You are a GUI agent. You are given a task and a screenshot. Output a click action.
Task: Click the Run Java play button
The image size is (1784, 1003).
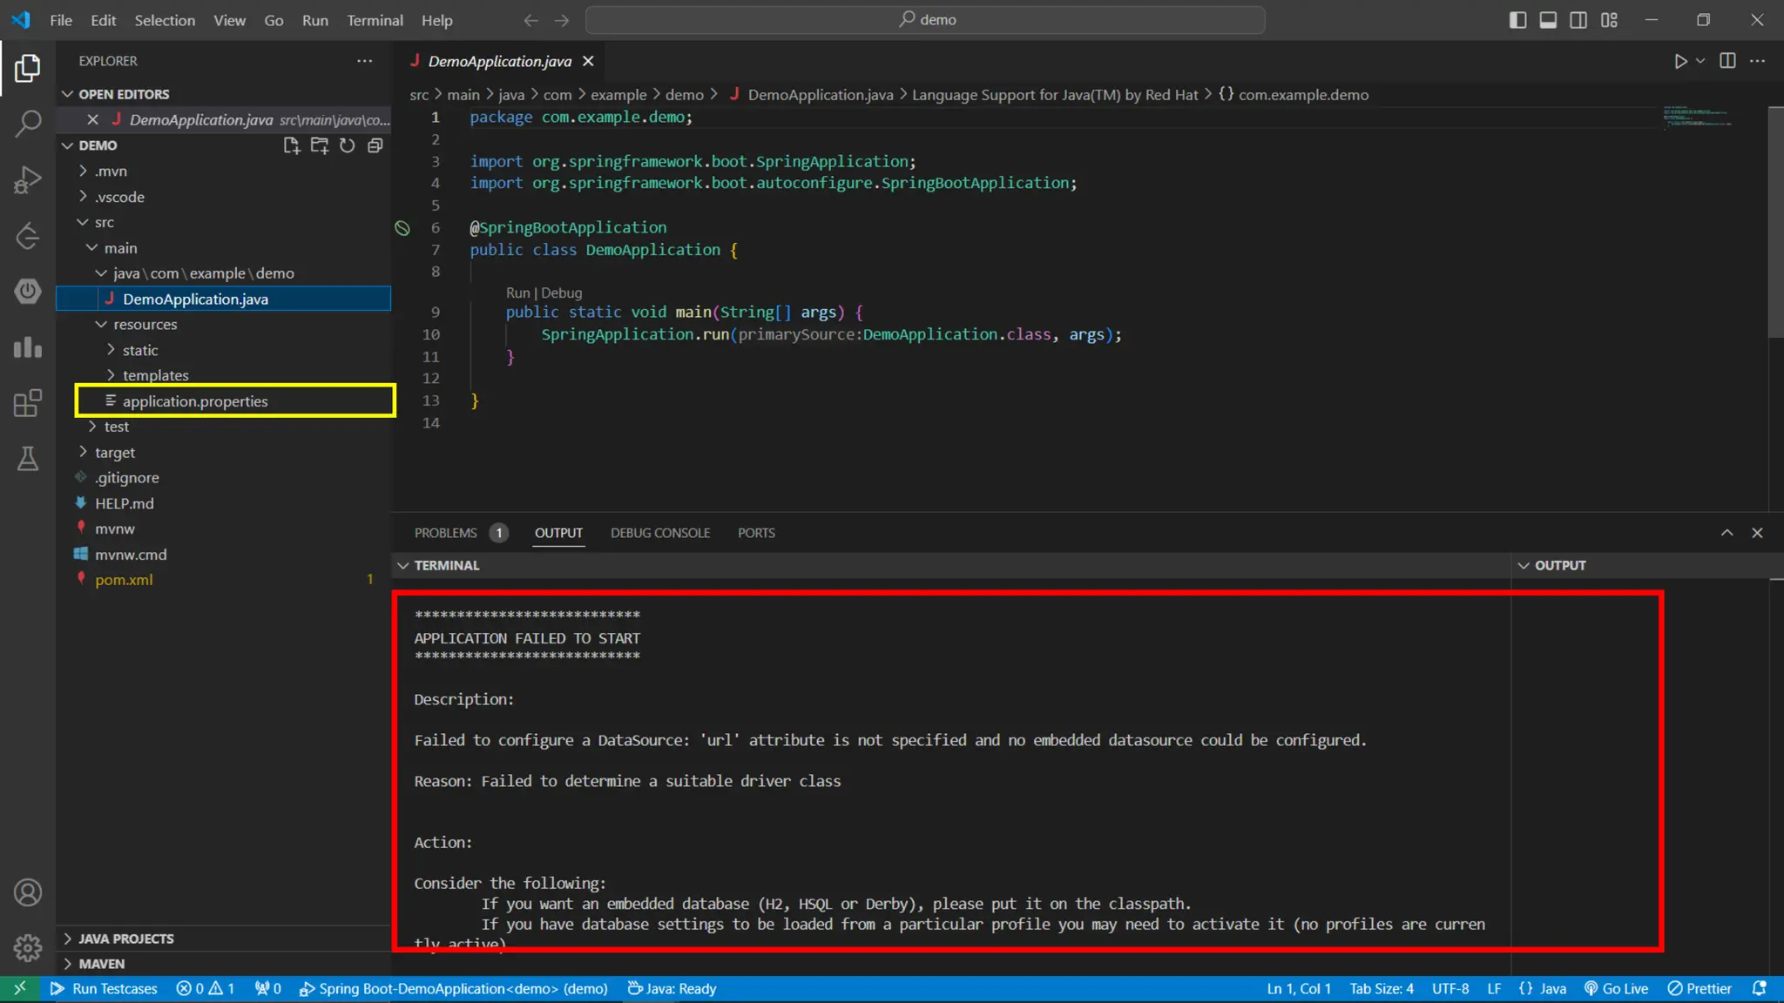coord(1680,61)
